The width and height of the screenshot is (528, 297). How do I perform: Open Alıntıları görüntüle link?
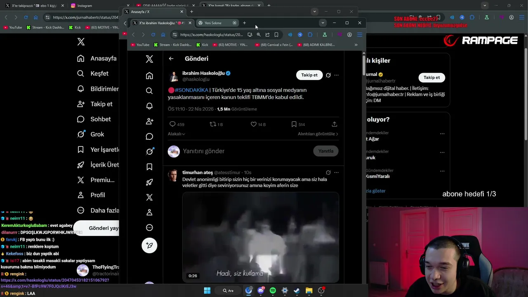318,134
